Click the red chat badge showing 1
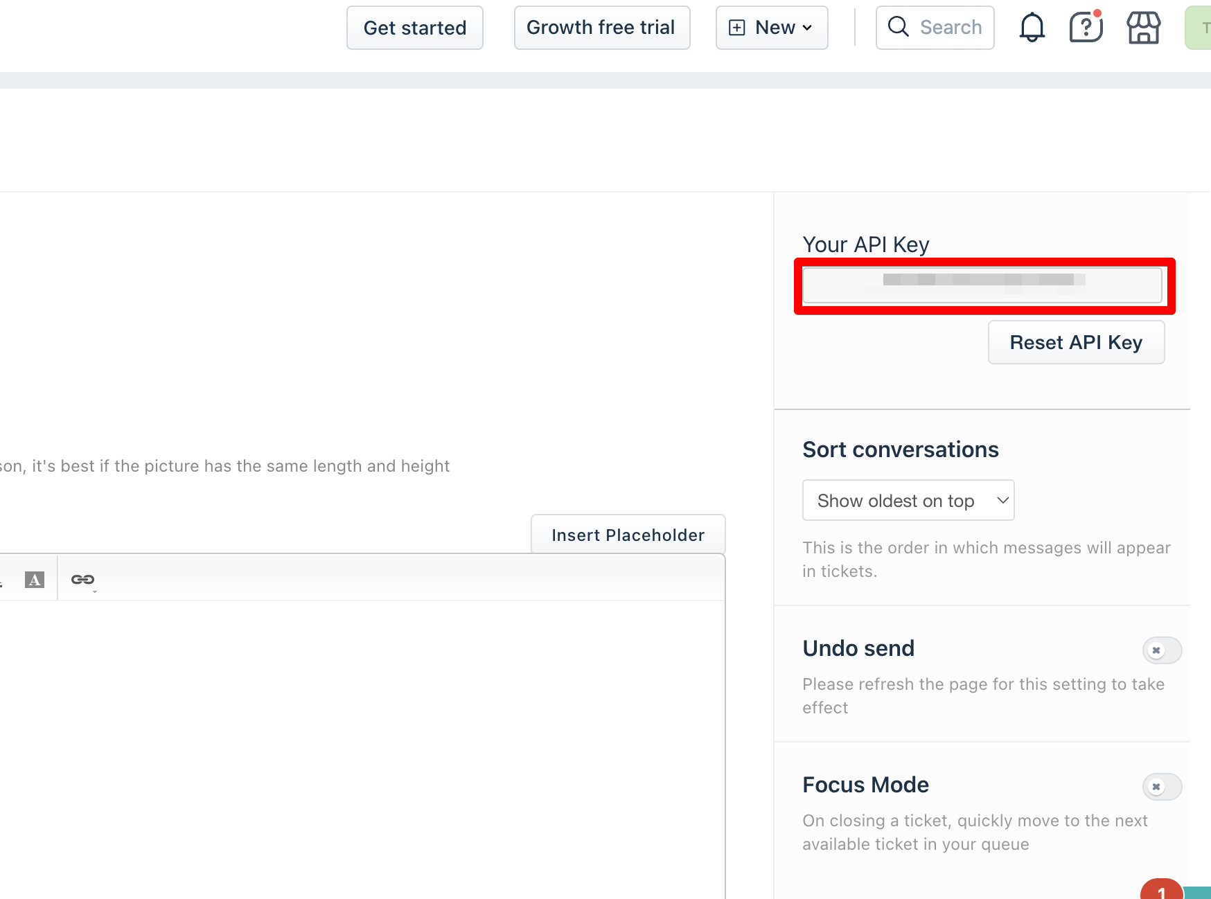The image size is (1211, 899). click(1161, 891)
